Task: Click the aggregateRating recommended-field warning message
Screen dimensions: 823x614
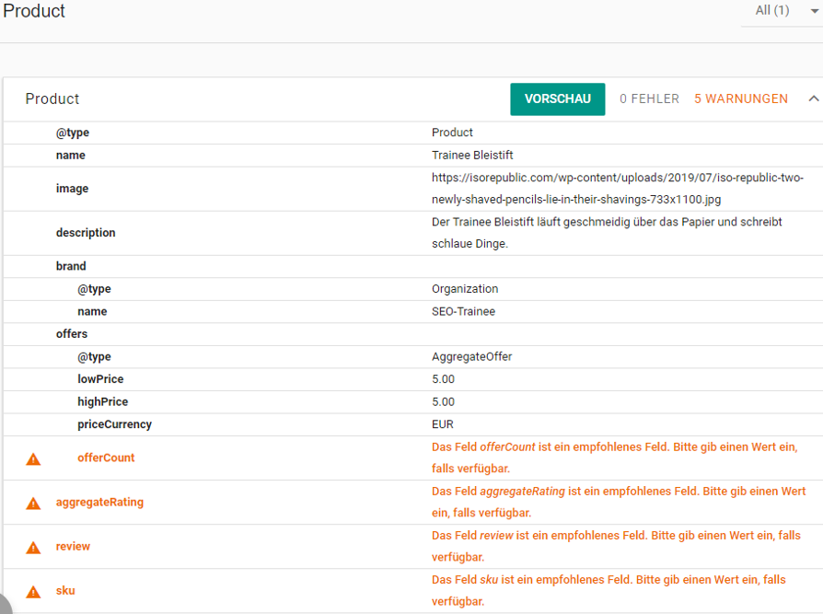Action: [x=619, y=502]
